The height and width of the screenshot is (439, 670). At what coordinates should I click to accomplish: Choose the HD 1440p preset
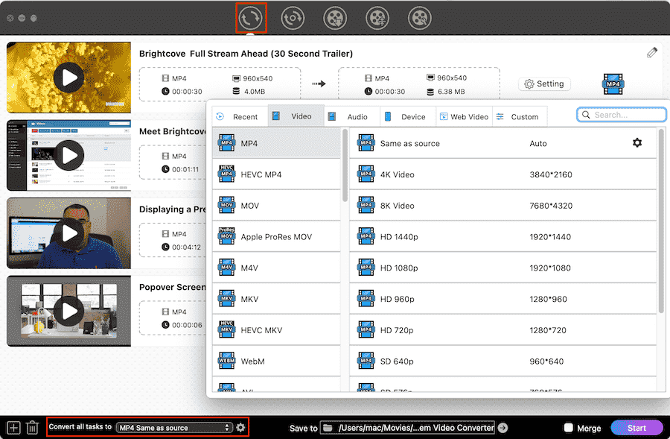click(x=503, y=236)
